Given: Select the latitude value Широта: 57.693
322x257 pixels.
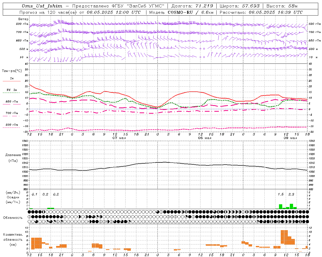Looking at the screenshot, I should [x=239, y=6].
